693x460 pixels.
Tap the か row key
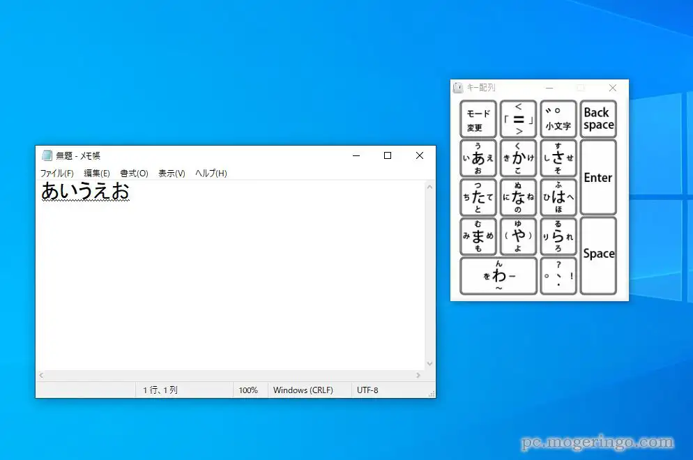pos(519,158)
